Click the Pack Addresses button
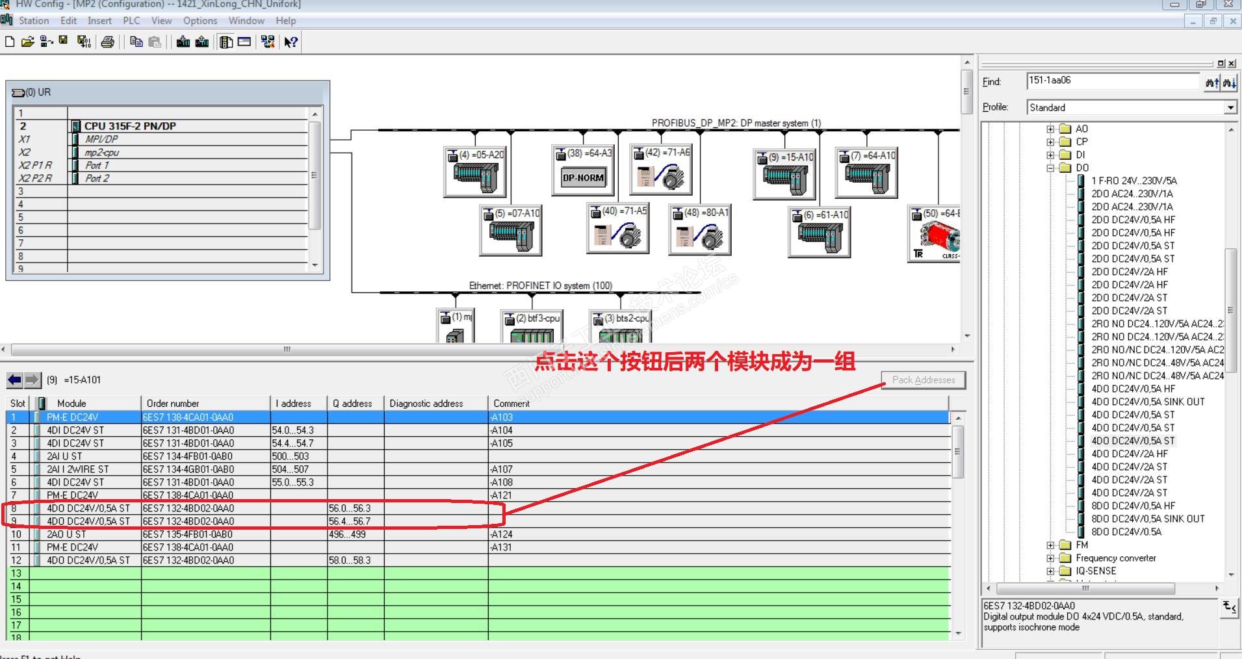 (x=924, y=380)
